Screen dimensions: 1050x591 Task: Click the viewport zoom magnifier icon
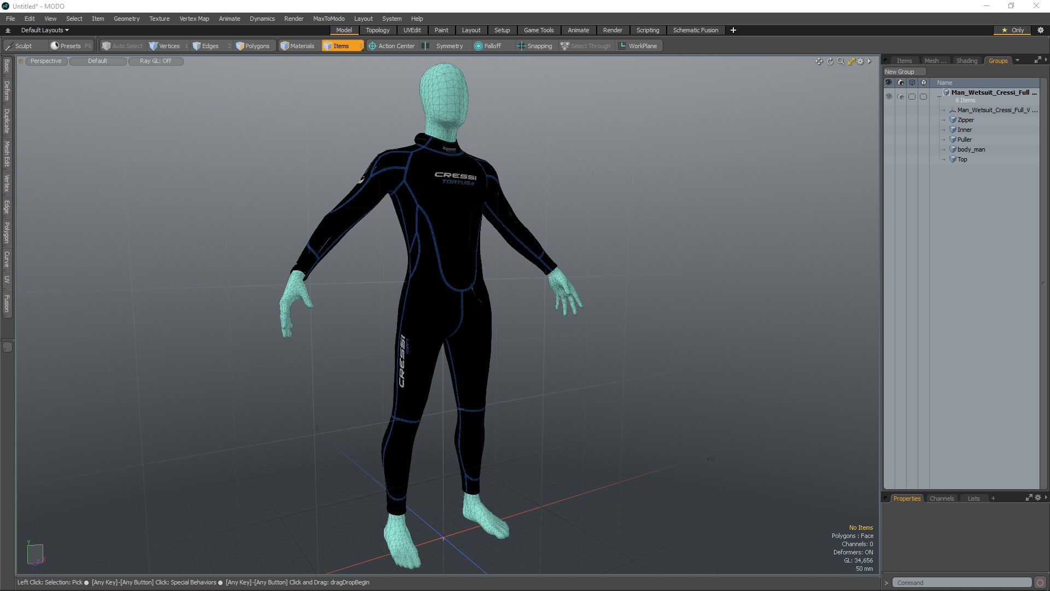pyautogui.click(x=841, y=61)
